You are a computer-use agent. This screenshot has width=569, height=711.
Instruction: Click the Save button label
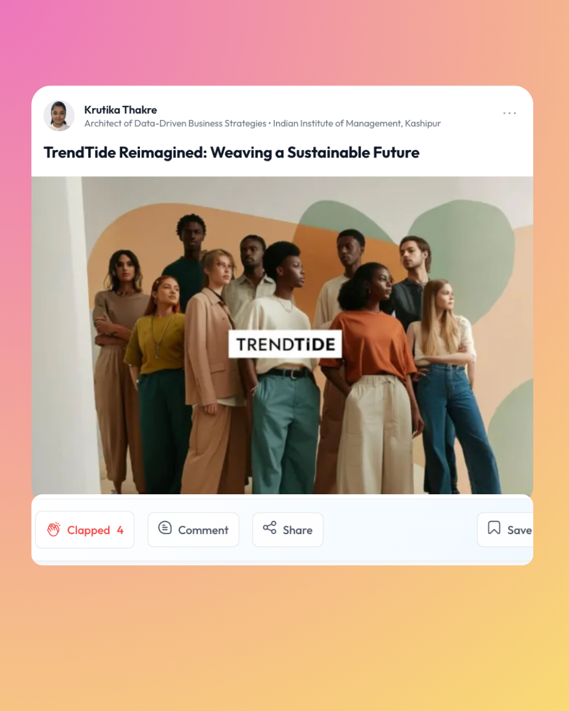[x=519, y=530]
